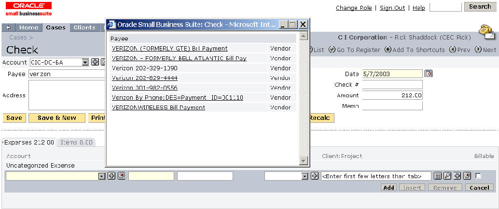Choose Verizon 202-829-4444 payee
The image size is (499, 209).
(x=145, y=78)
